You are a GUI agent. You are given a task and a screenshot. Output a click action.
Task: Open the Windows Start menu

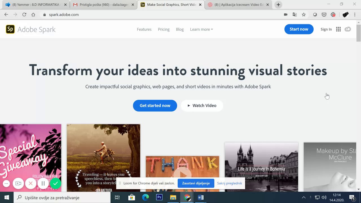7,197
